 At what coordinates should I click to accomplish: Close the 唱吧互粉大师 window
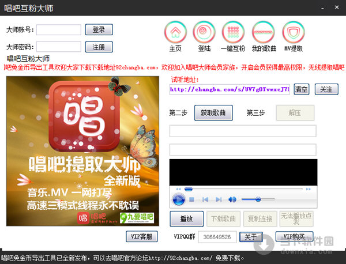pos(337,7)
